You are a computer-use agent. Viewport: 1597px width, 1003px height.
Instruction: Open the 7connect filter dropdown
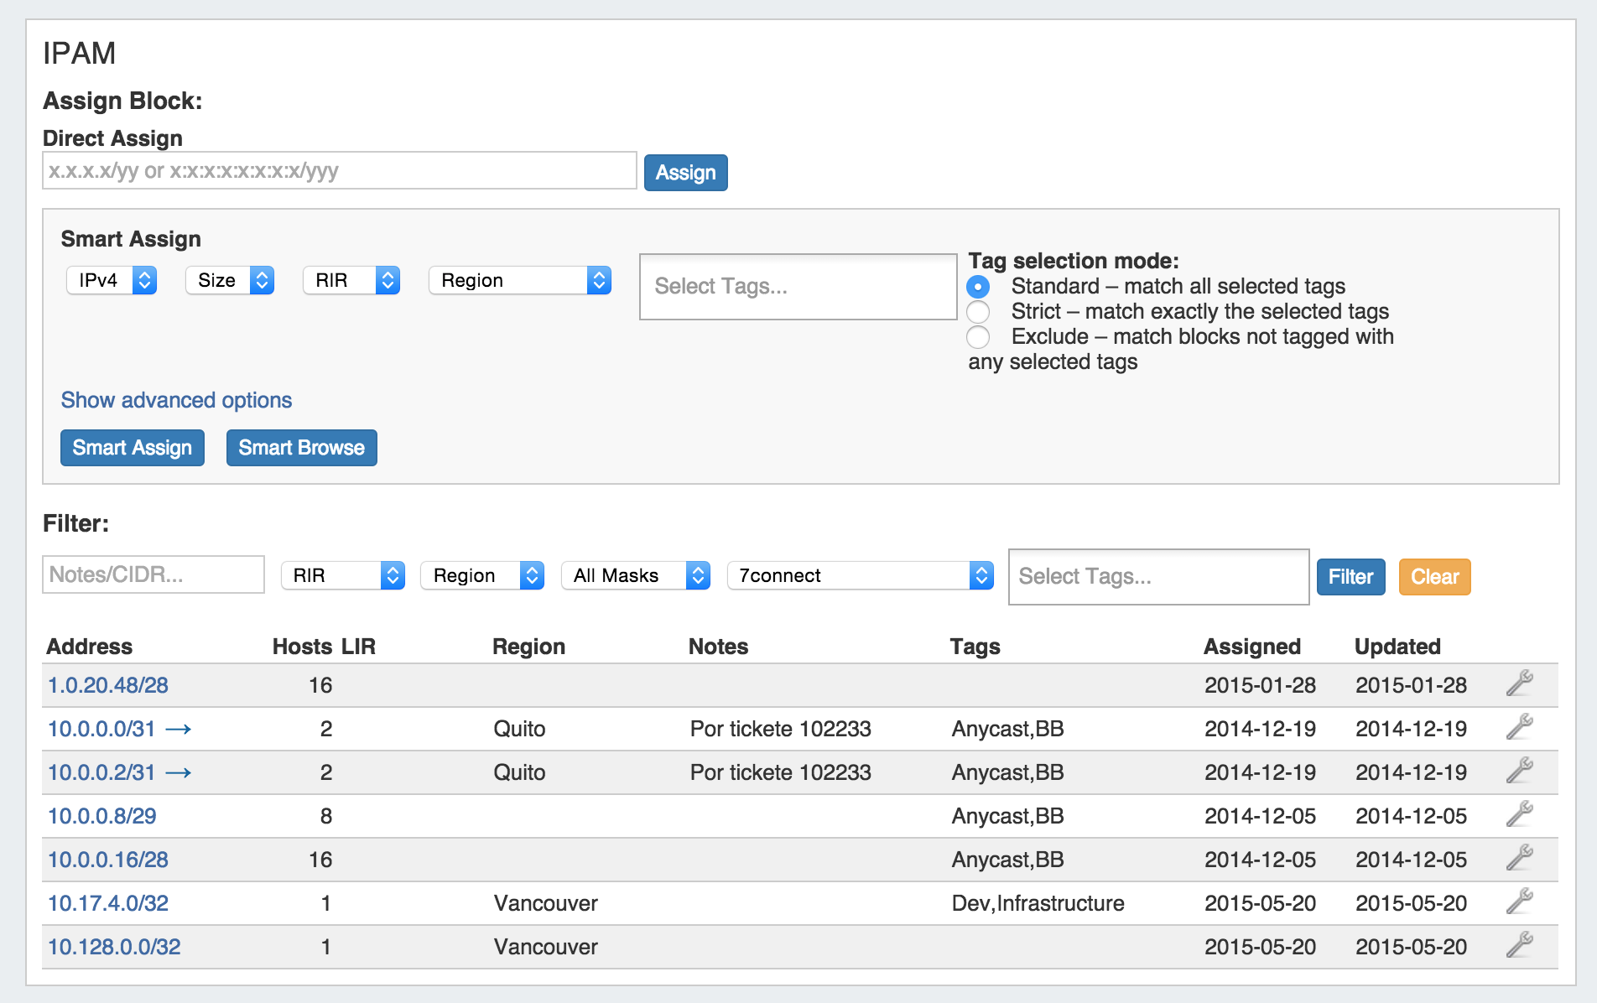click(860, 575)
